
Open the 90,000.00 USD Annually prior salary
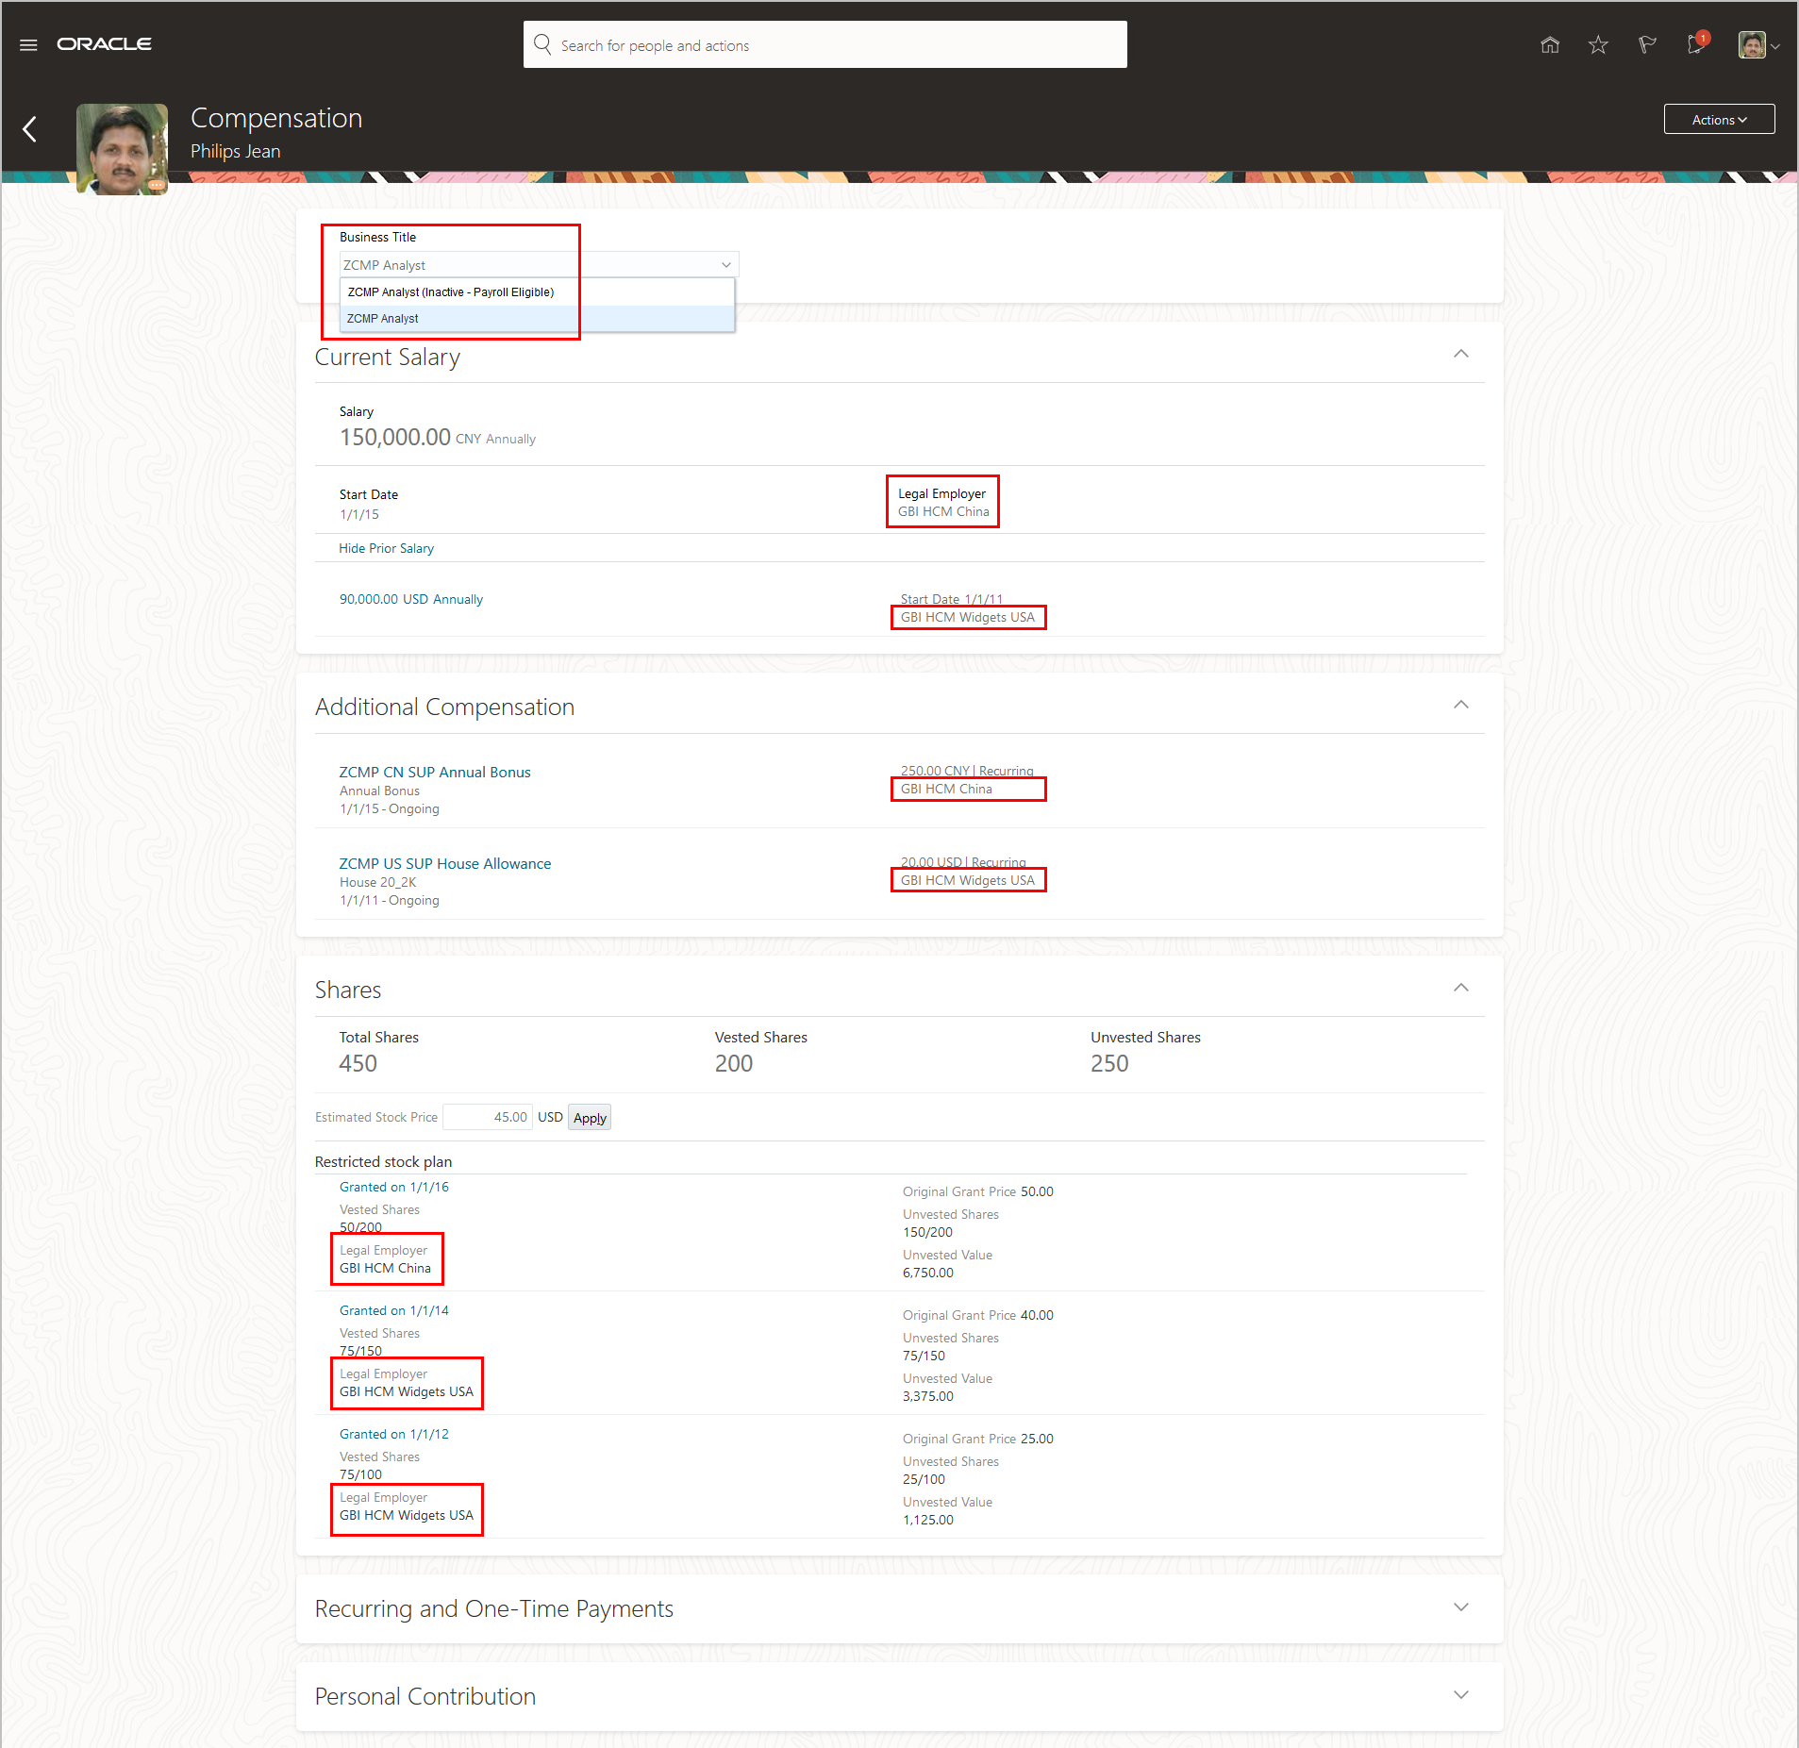tap(411, 599)
